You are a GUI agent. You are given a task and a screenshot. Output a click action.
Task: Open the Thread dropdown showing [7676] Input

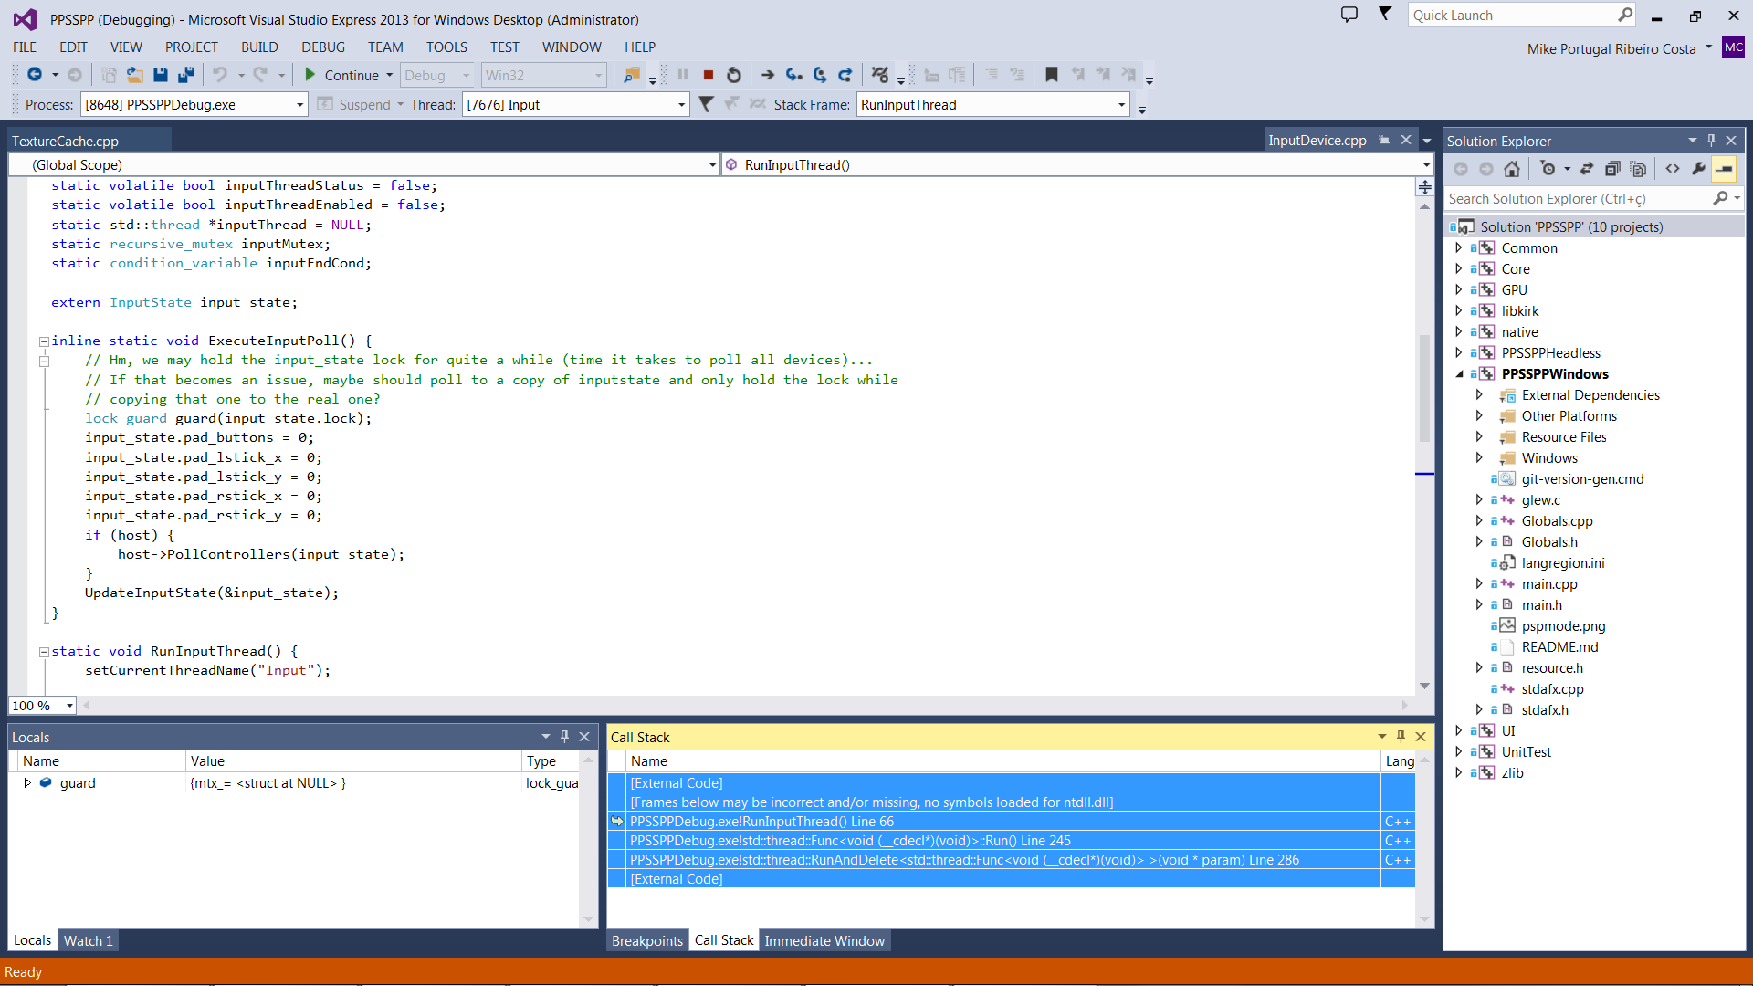(x=681, y=105)
